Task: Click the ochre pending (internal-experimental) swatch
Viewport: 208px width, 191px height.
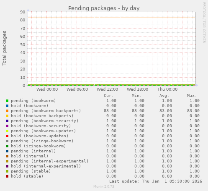Action: point(7,161)
